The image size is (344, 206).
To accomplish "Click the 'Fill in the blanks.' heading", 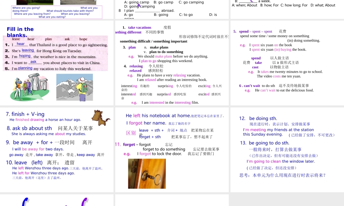I will [x=20, y=32].
